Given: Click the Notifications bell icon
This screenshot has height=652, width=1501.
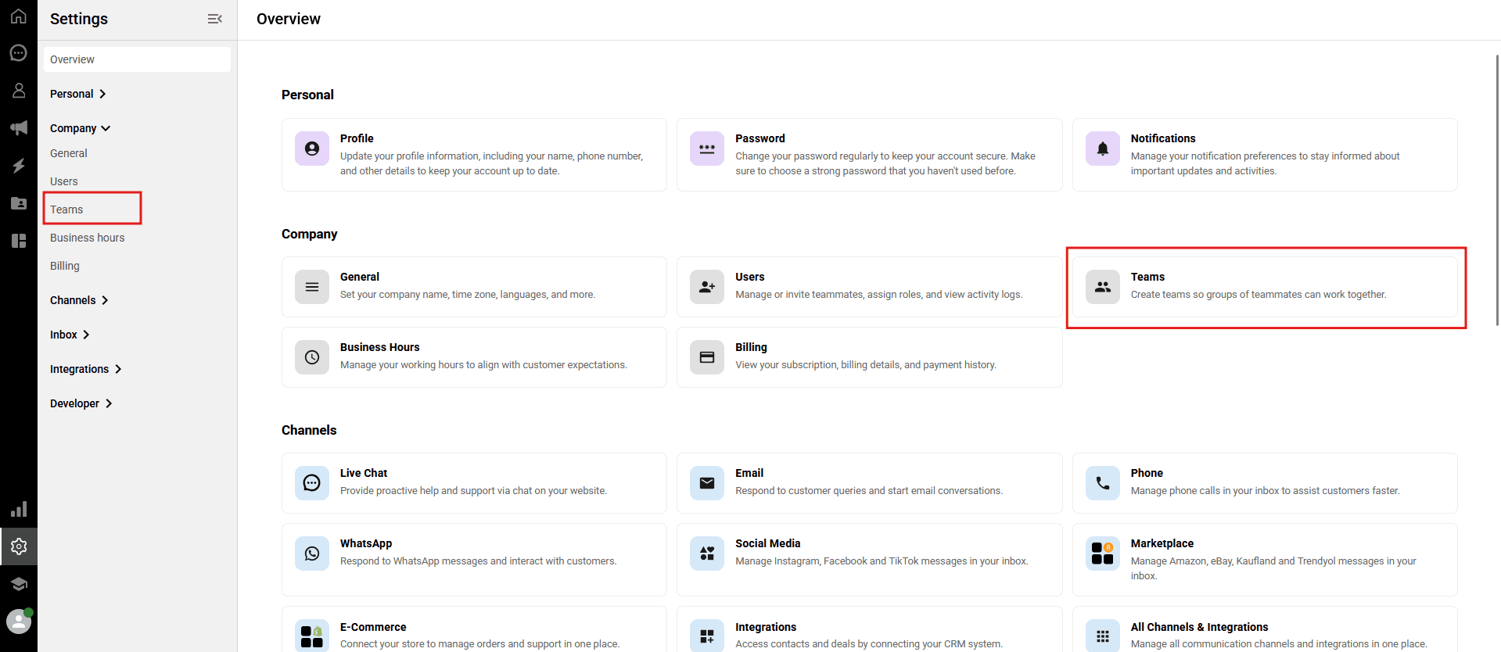Looking at the screenshot, I should 1103,149.
